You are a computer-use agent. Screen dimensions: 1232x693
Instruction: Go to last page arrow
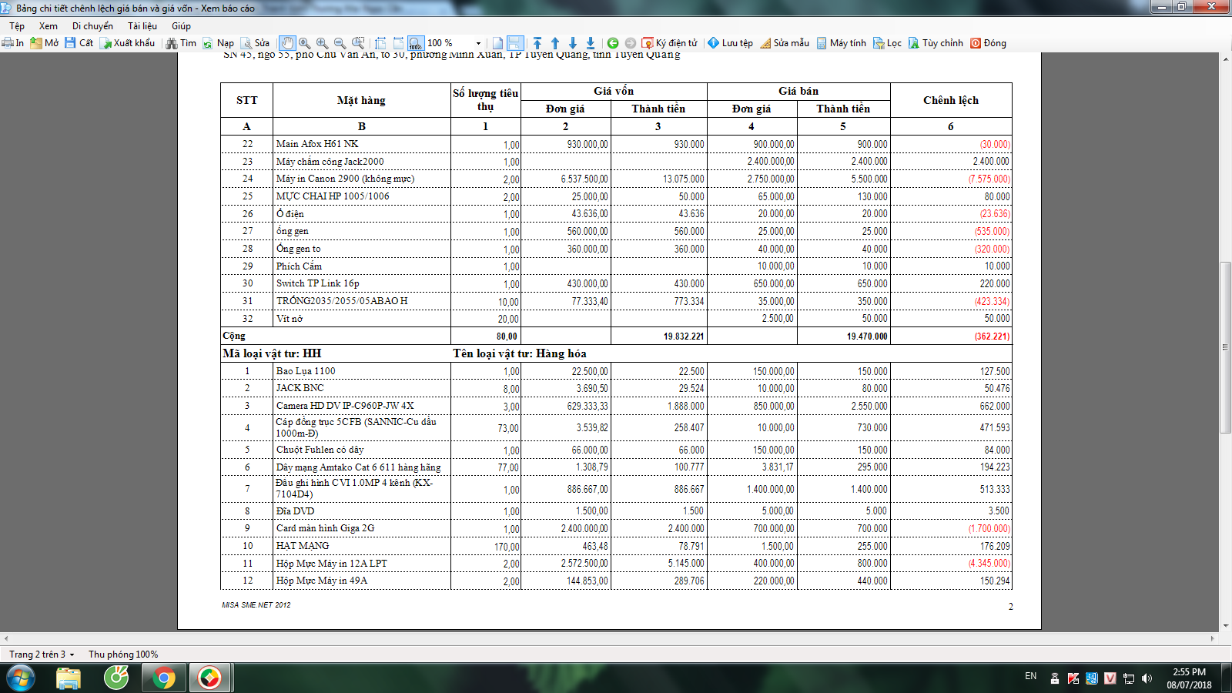(591, 43)
